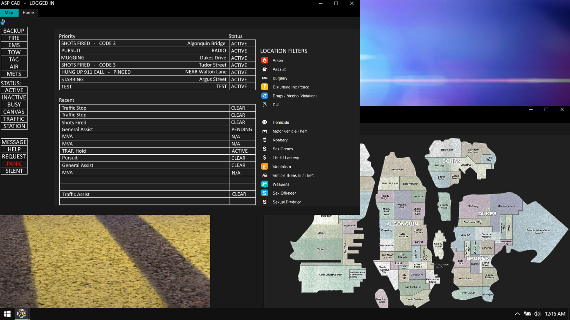The height and width of the screenshot is (320, 570).
Task: Set status to STATION
Action: [14, 126]
